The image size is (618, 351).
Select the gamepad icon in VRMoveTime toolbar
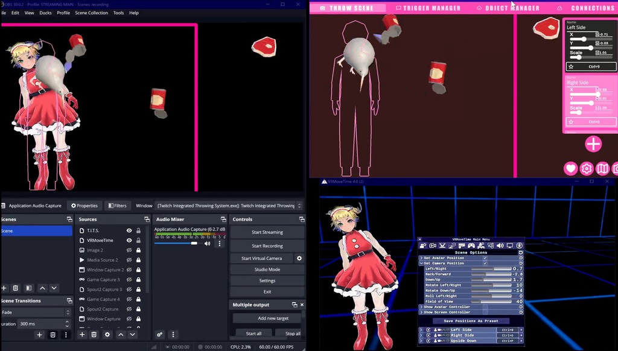471,246
